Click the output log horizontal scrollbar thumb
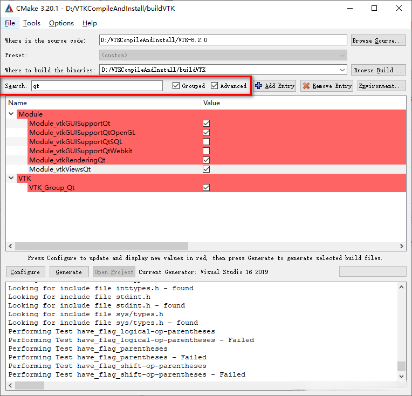Image resolution: width=412 pixels, height=396 pixels. point(30,386)
